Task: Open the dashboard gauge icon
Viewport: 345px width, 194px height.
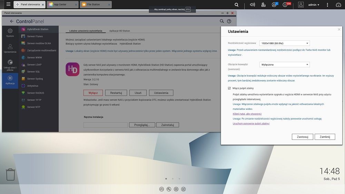Action: (338, 4)
